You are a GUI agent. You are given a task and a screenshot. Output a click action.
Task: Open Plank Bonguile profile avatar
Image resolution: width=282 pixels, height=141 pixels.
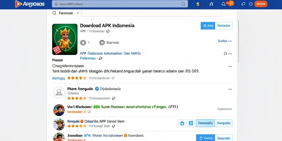(59, 92)
